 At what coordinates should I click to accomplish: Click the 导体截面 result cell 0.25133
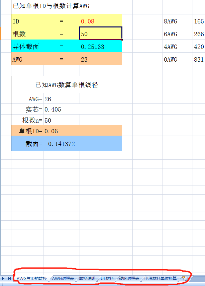coord(100,47)
